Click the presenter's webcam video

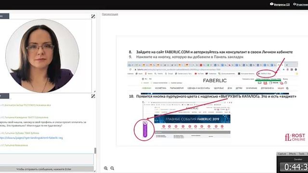pyautogui.click(x=42, y=56)
